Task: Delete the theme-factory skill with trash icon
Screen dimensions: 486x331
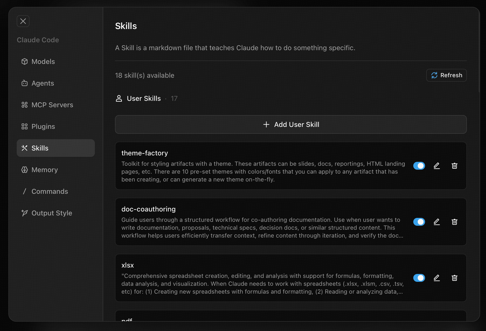Action: pos(454,166)
